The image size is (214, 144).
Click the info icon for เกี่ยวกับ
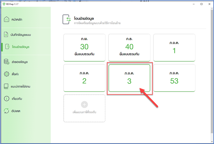tap(7, 99)
